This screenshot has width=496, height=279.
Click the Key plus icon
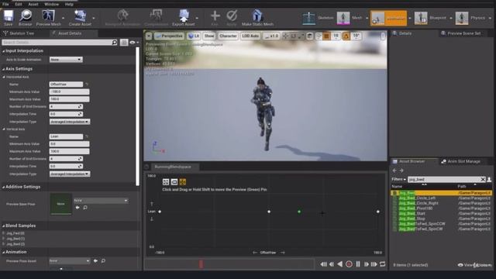pos(215,17)
